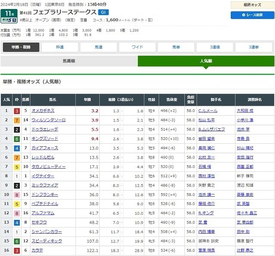
Task: Click jockey name 矢野 貴之 text
Action: (x=207, y=185)
